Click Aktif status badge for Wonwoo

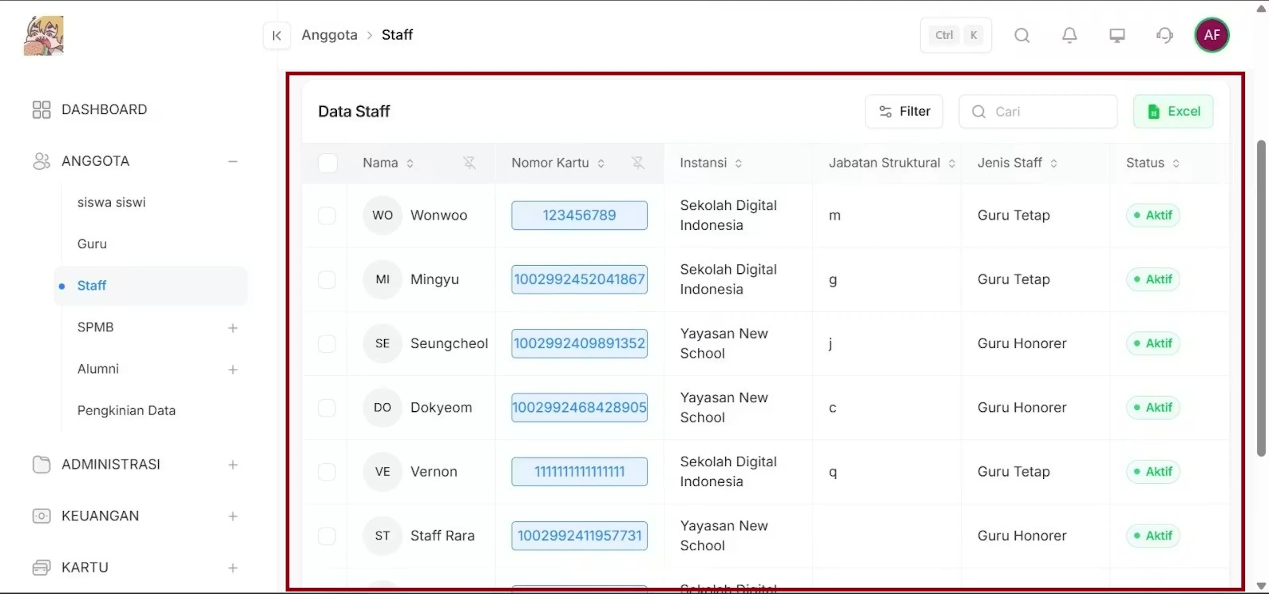pyautogui.click(x=1153, y=215)
